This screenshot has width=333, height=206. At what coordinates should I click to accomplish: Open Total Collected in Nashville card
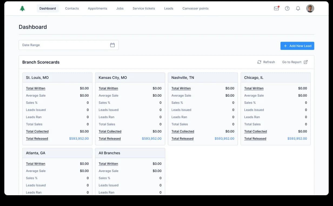pos(183,131)
